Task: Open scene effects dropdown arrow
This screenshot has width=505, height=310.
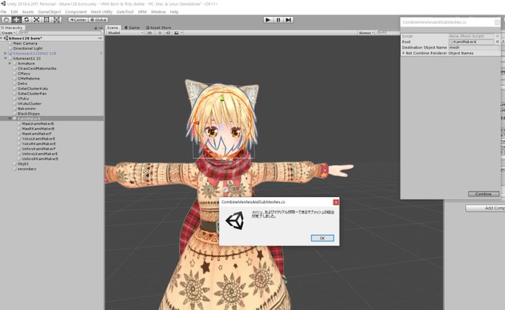Action: pos(182,33)
